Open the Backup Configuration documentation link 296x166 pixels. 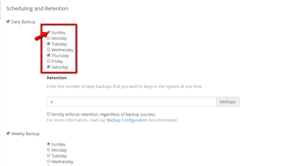(x=127, y=120)
